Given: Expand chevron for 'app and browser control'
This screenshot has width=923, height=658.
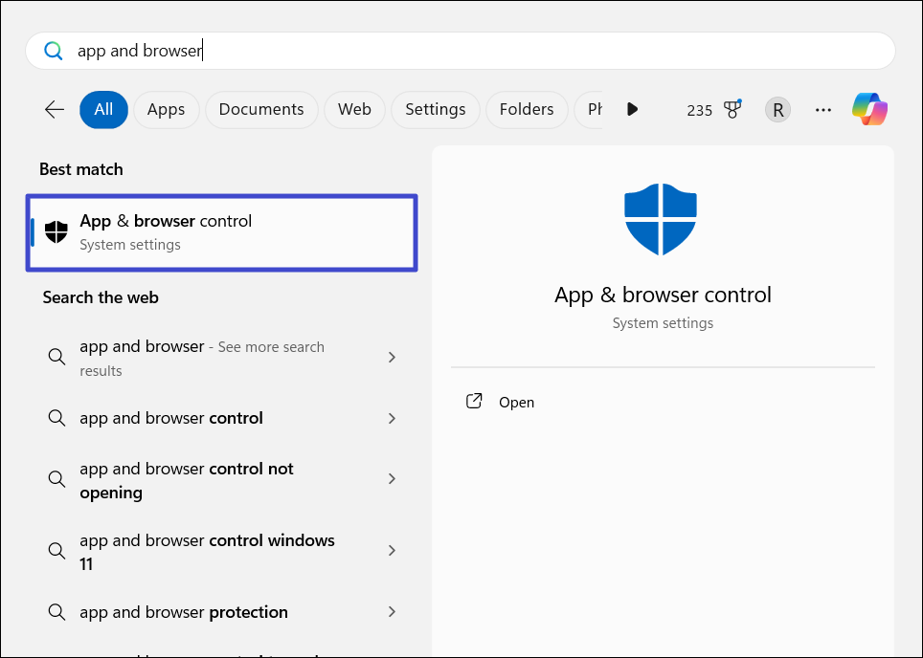Looking at the screenshot, I should coord(392,418).
